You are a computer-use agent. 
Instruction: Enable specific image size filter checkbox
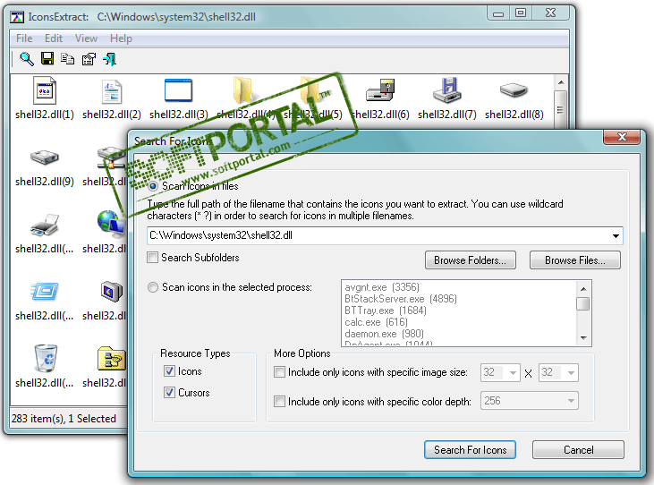coord(279,372)
